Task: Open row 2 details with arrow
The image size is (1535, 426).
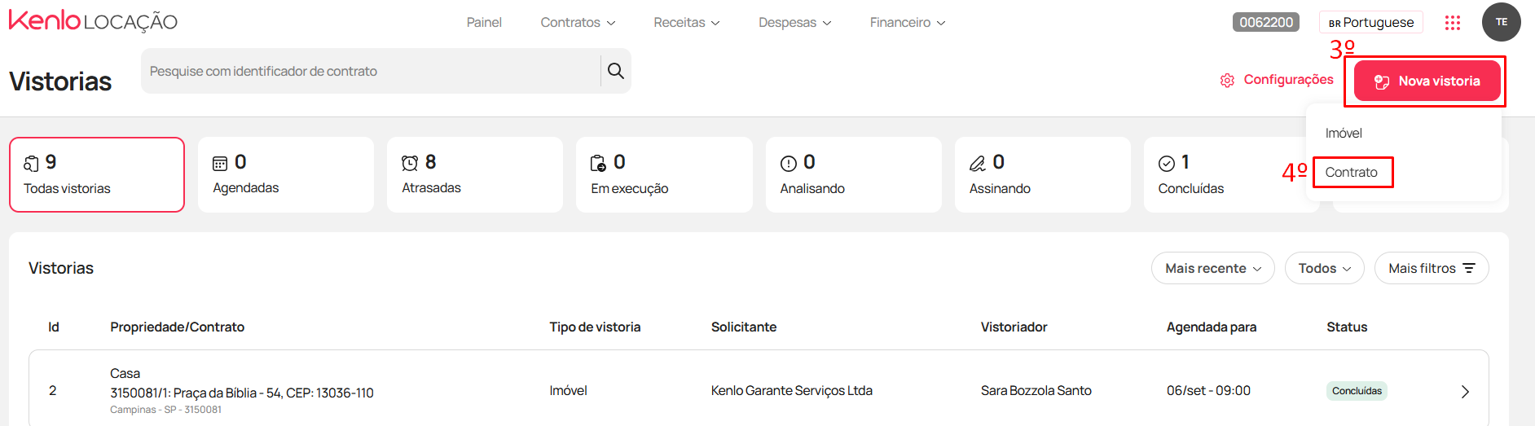Action: (1465, 392)
